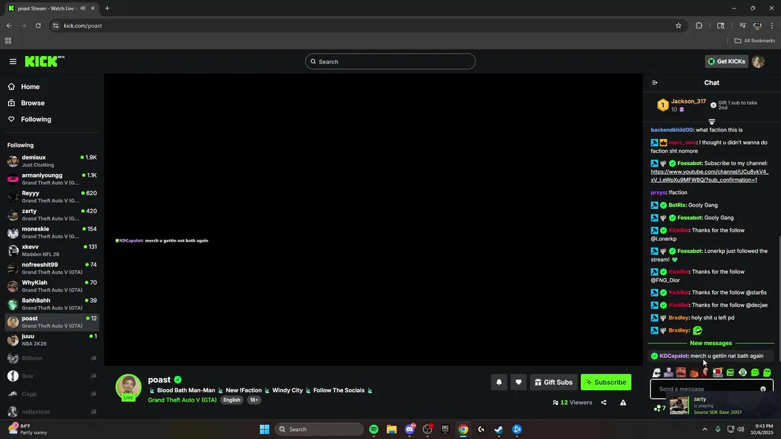Click KDCapalot username in chat
This screenshot has width=781, height=439.
(x=674, y=356)
